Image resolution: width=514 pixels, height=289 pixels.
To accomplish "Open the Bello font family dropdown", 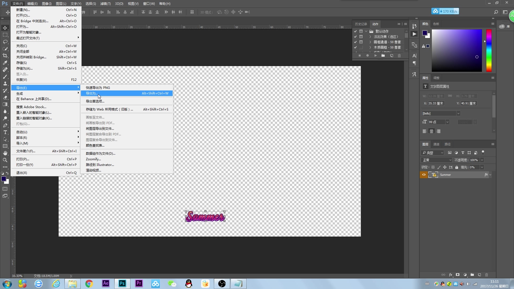I will 458,113.
